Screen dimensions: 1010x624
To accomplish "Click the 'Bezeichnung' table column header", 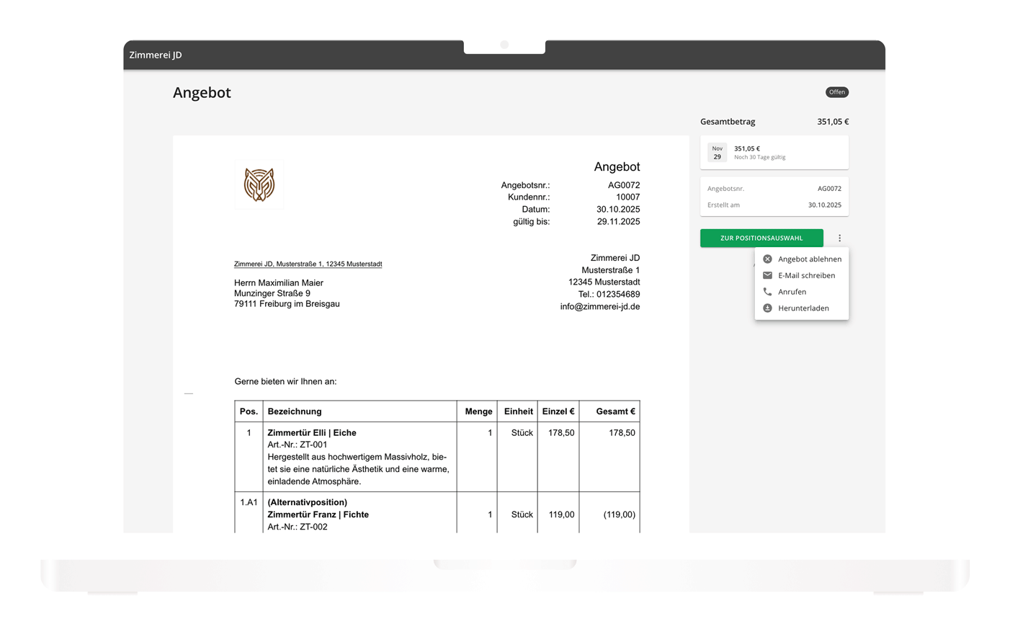I will click(x=295, y=411).
